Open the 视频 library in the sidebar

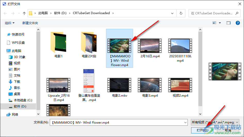(x=14, y=63)
